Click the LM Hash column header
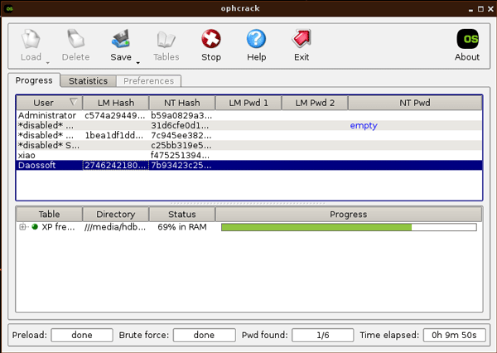 [115, 103]
